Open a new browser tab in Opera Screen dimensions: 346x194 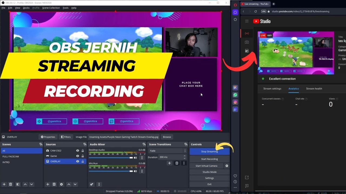tap(274, 4)
